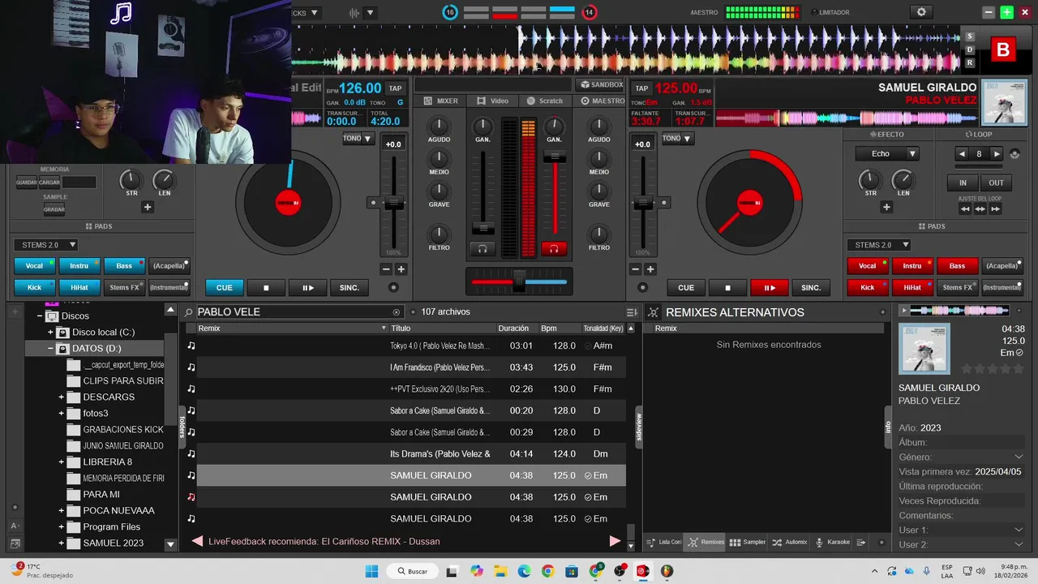Screen dimensions: 1038x584
Task: Switch to the Scratch tab
Action: coord(545,101)
